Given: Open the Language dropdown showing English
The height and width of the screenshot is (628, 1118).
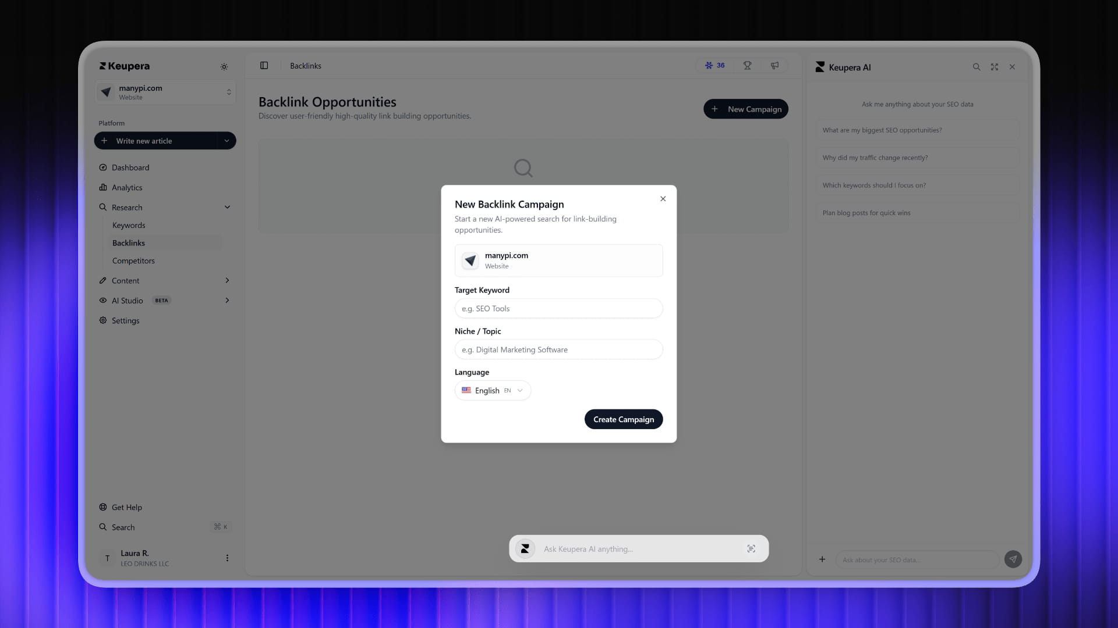Looking at the screenshot, I should [493, 390].
